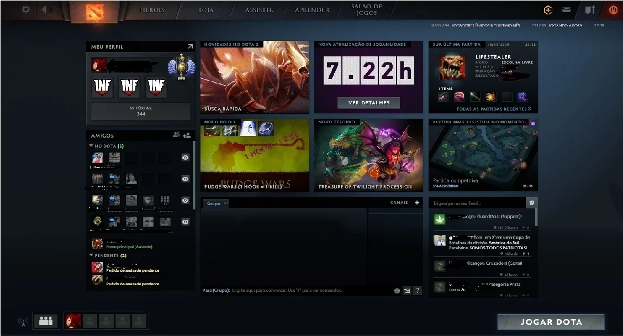Watch fourth friend party with eye icon
Screen dimensions: 623x336
(185, 222)
